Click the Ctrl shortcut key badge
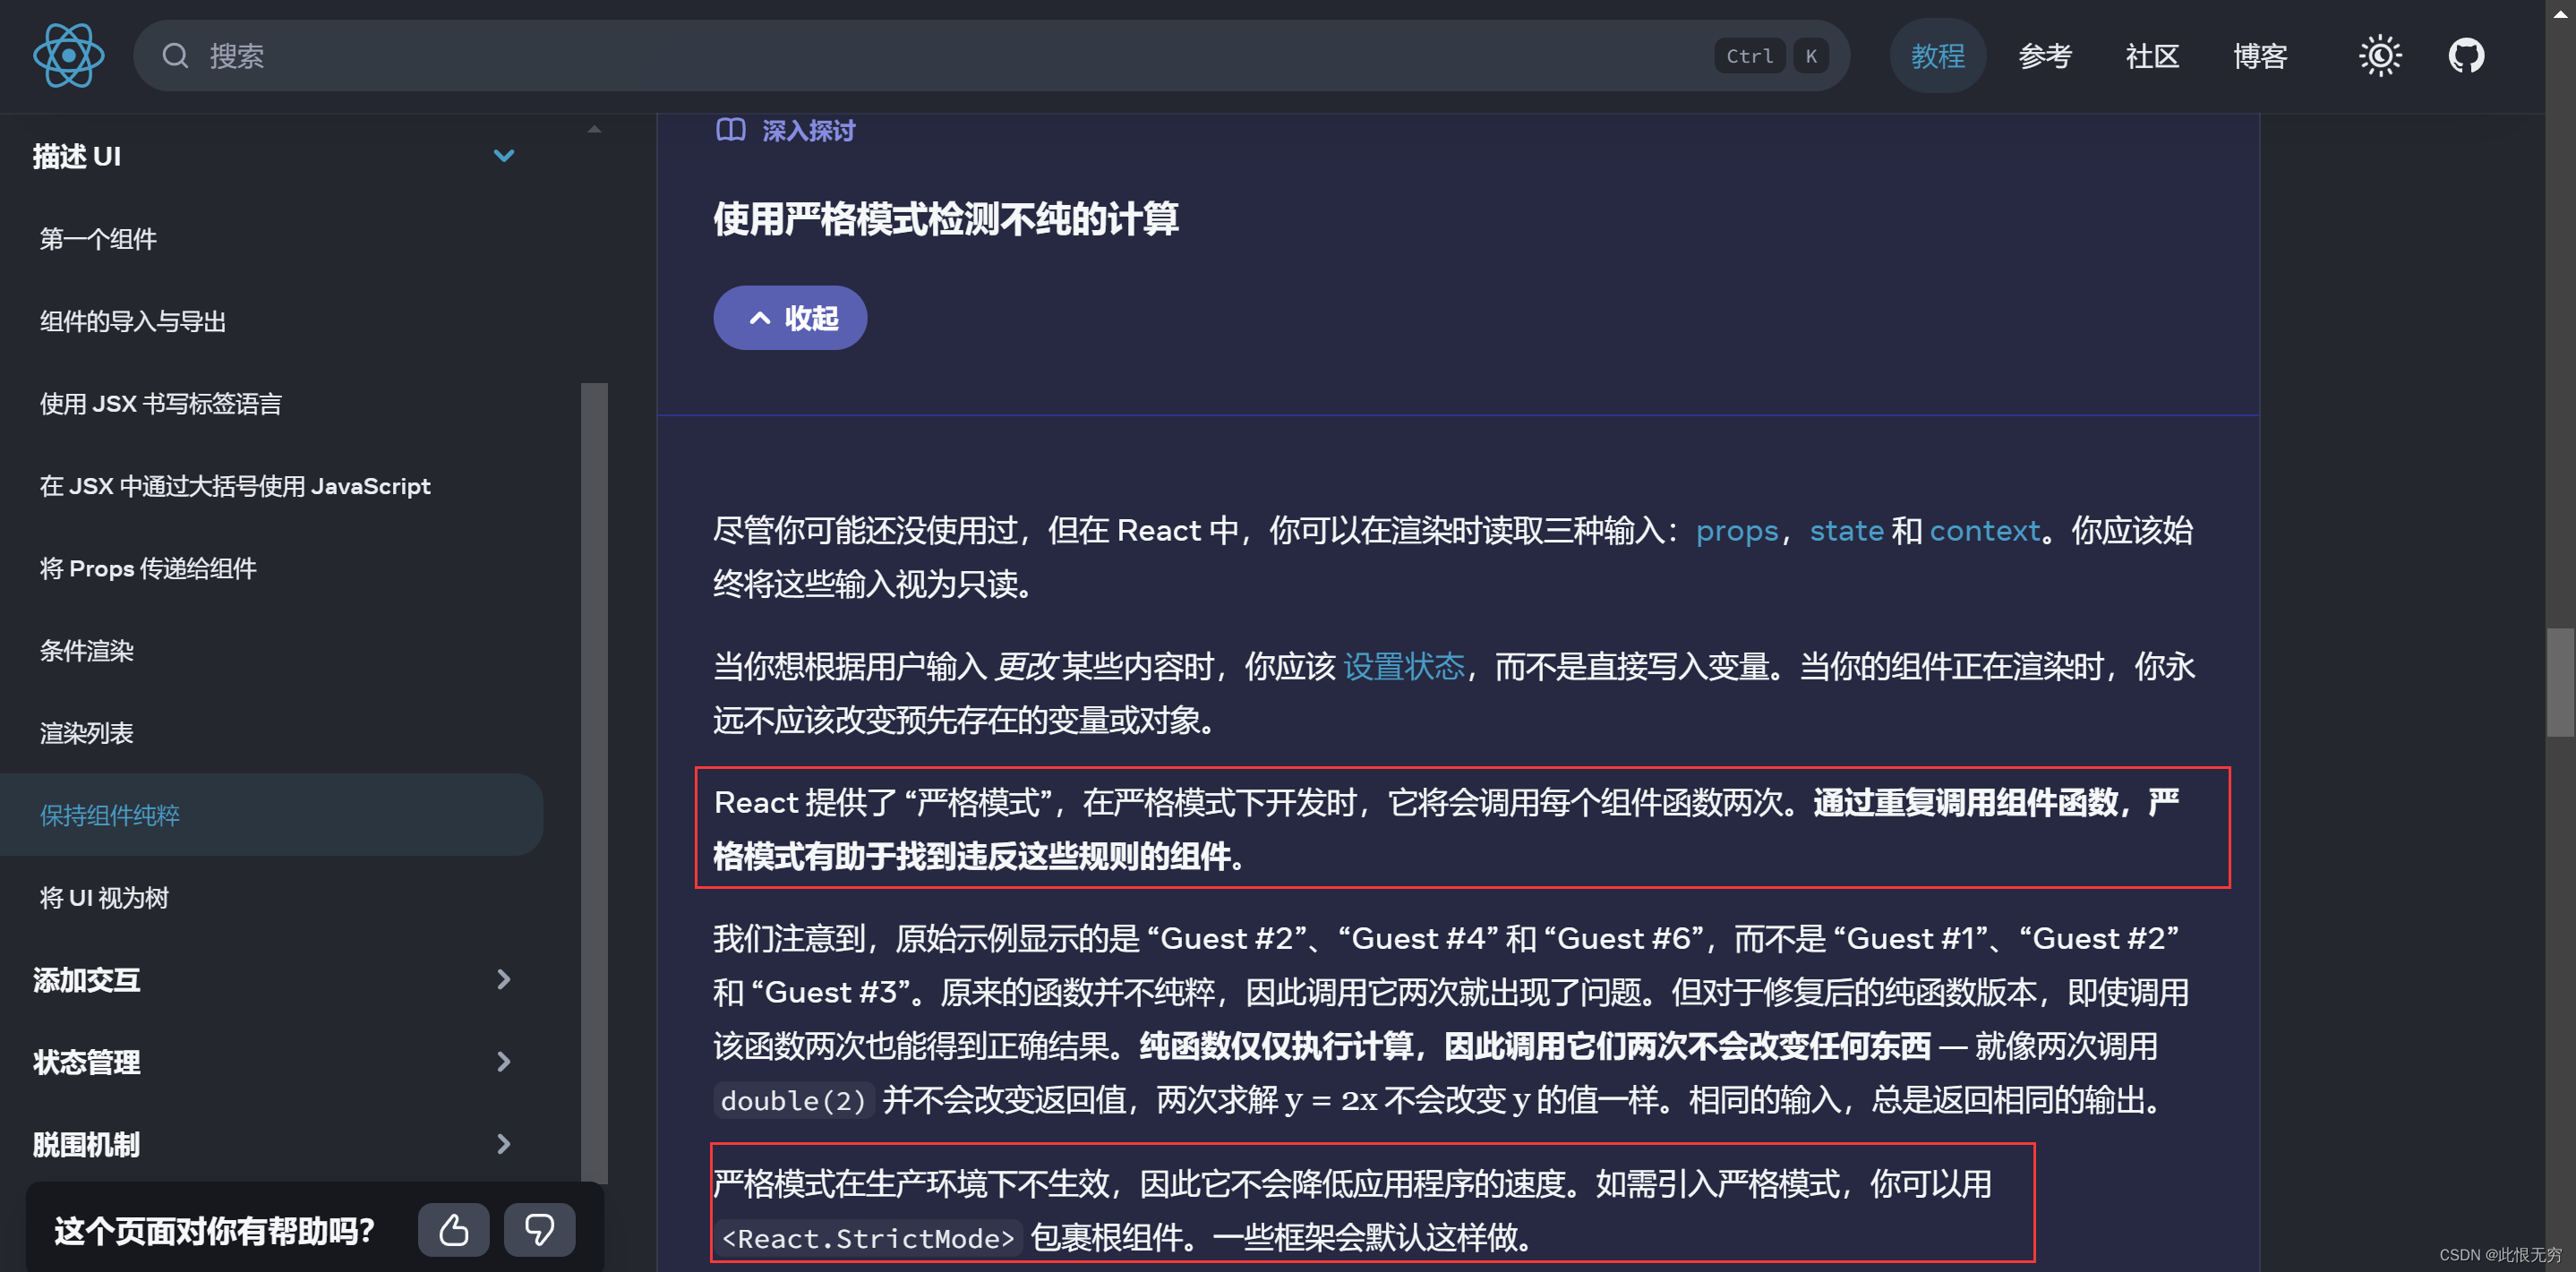The height and width of the screenshot is (1272, 2576). [x=1749, y=56]
